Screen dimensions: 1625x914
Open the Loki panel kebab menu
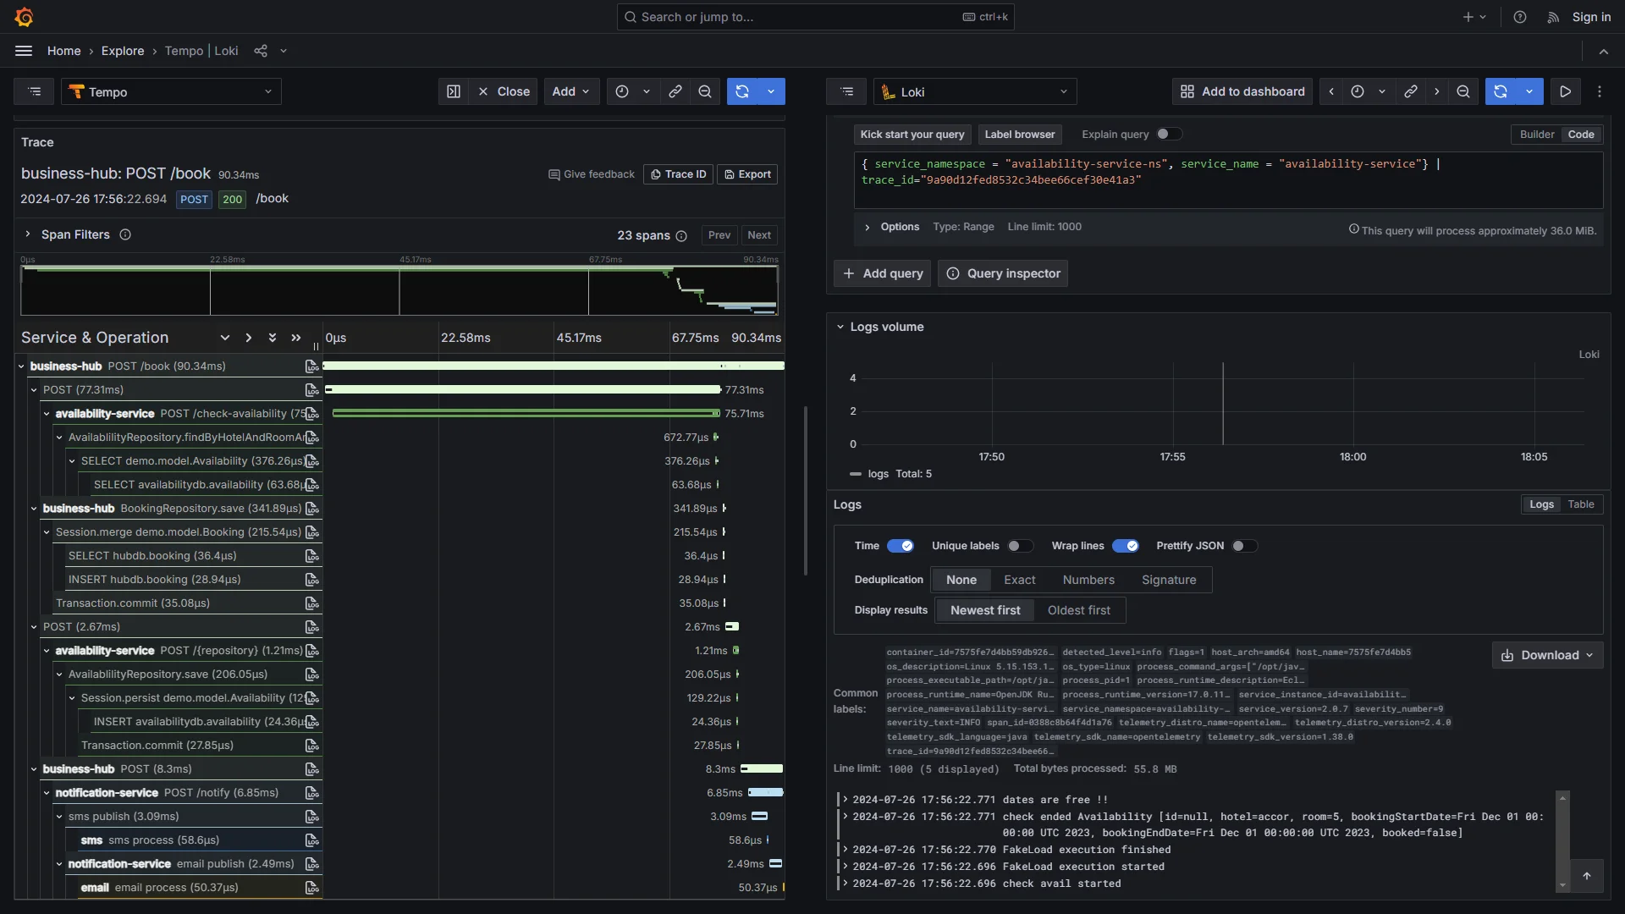tap(1600, 91)
